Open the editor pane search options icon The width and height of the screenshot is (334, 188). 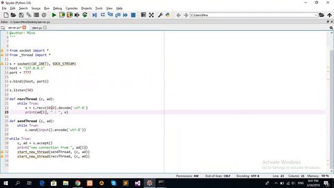(x=331, y=28)
